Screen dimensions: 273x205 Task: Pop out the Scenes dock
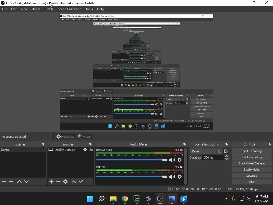43,144
